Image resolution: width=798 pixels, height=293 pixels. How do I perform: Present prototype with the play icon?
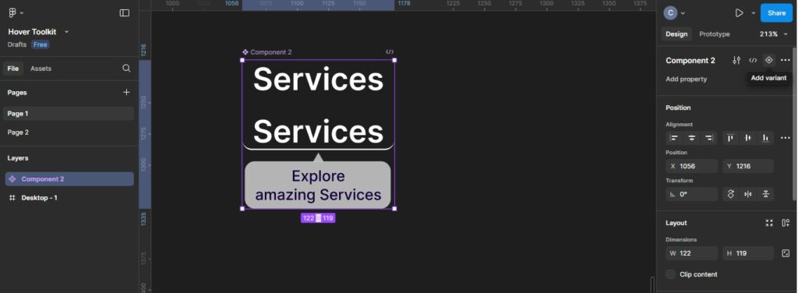click(x=739, y=13)
